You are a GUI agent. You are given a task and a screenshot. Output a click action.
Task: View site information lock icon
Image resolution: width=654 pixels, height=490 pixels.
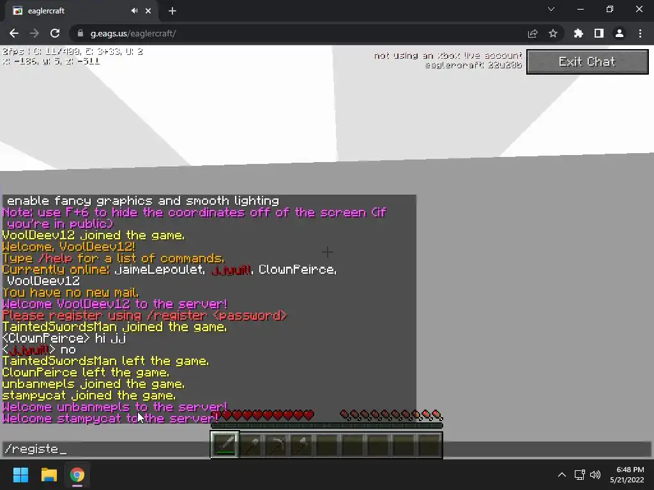pyautogui.click(x=80, y=33)
